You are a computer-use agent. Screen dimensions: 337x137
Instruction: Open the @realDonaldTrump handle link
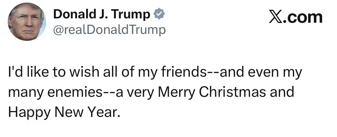point(109,29)
